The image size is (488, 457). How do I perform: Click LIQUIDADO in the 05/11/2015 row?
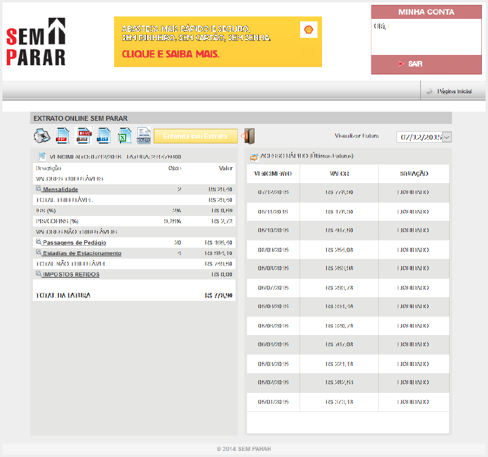point(413,212)
